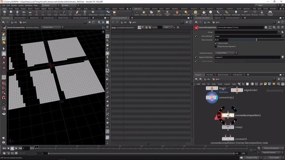Select the Spray Paint shelf tool
The width and height of the screenshot is (285, 160).
point(77,13)
